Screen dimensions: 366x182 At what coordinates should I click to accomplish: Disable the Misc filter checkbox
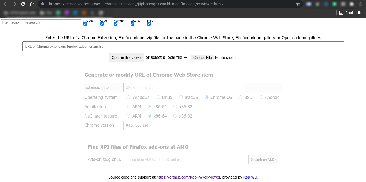pyautogui.click(x=149, y=24)
